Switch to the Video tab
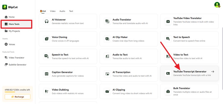The height and width of the screenshot is (104, 223). [x=53, y=11]
